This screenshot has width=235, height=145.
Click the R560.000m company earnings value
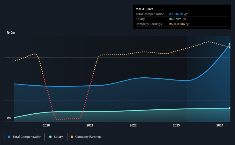click(177, 24)
